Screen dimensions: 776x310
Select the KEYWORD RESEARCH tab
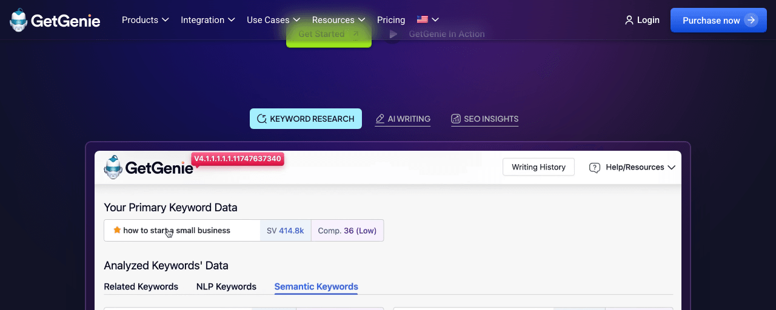[306, 119]
